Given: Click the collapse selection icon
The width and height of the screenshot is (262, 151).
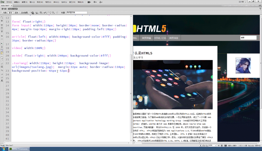Looking at the screenshot, I should click(2, 28).
